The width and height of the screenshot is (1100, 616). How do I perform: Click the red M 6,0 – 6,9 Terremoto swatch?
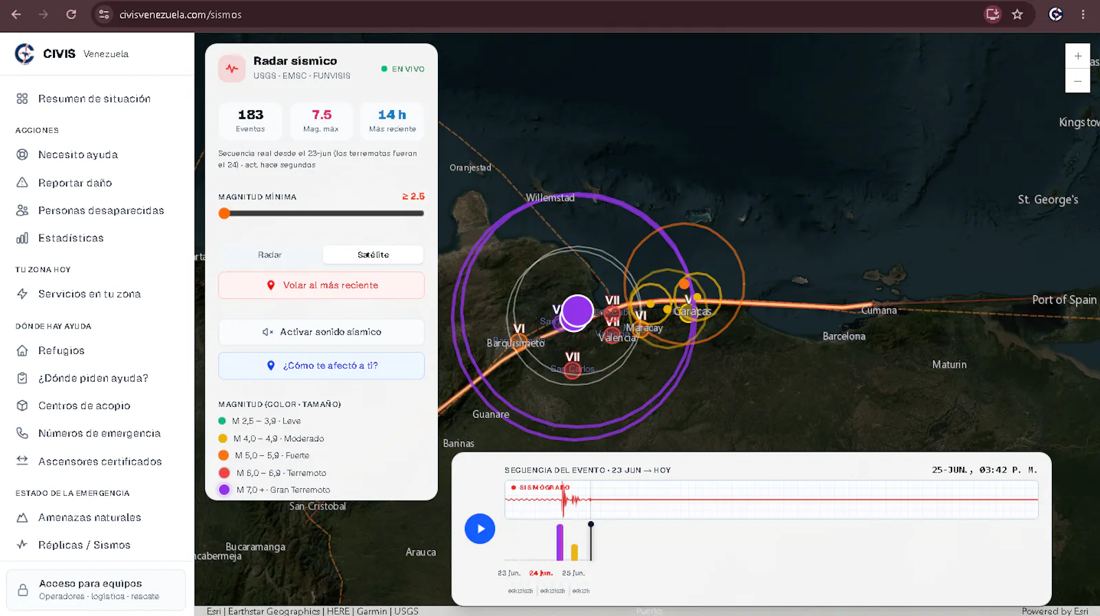pos(224,473)
